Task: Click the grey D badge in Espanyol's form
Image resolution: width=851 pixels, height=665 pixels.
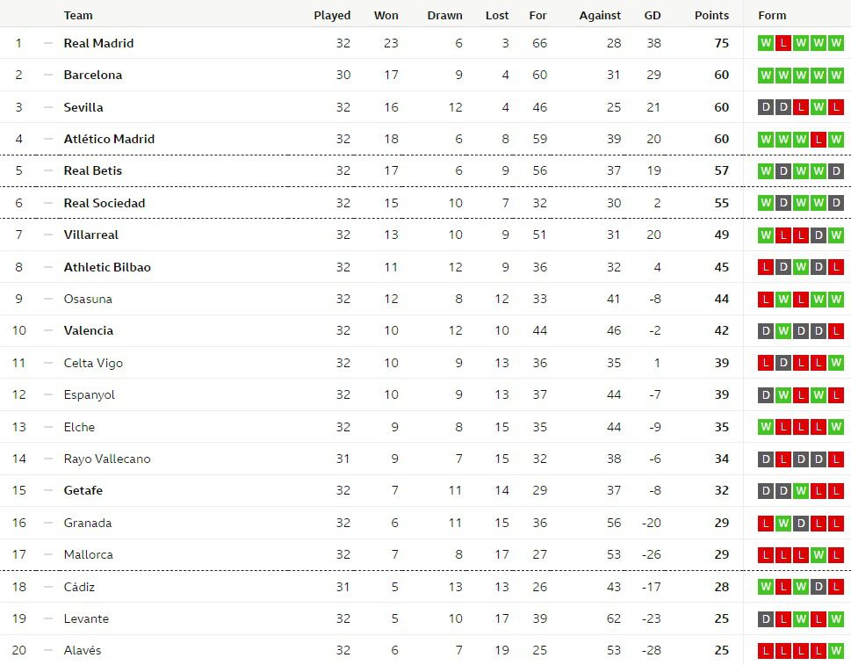Action: [766, 394]
